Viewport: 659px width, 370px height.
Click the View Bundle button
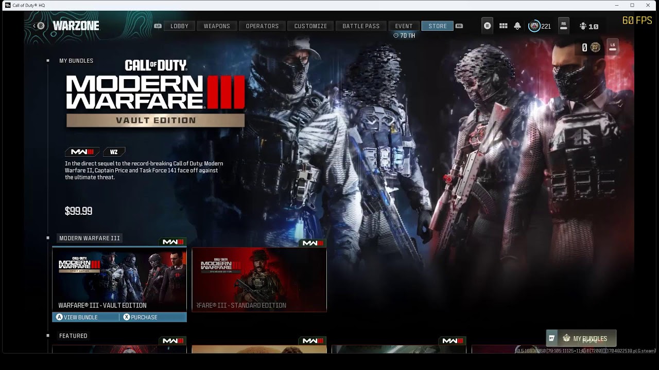pyautogui.click(x=85, y=317)
